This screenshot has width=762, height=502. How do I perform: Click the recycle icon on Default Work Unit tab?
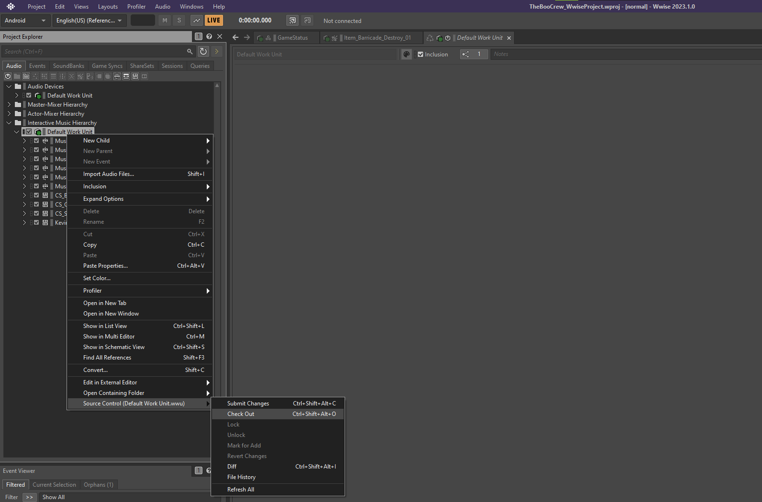click(x=430, y=38)
